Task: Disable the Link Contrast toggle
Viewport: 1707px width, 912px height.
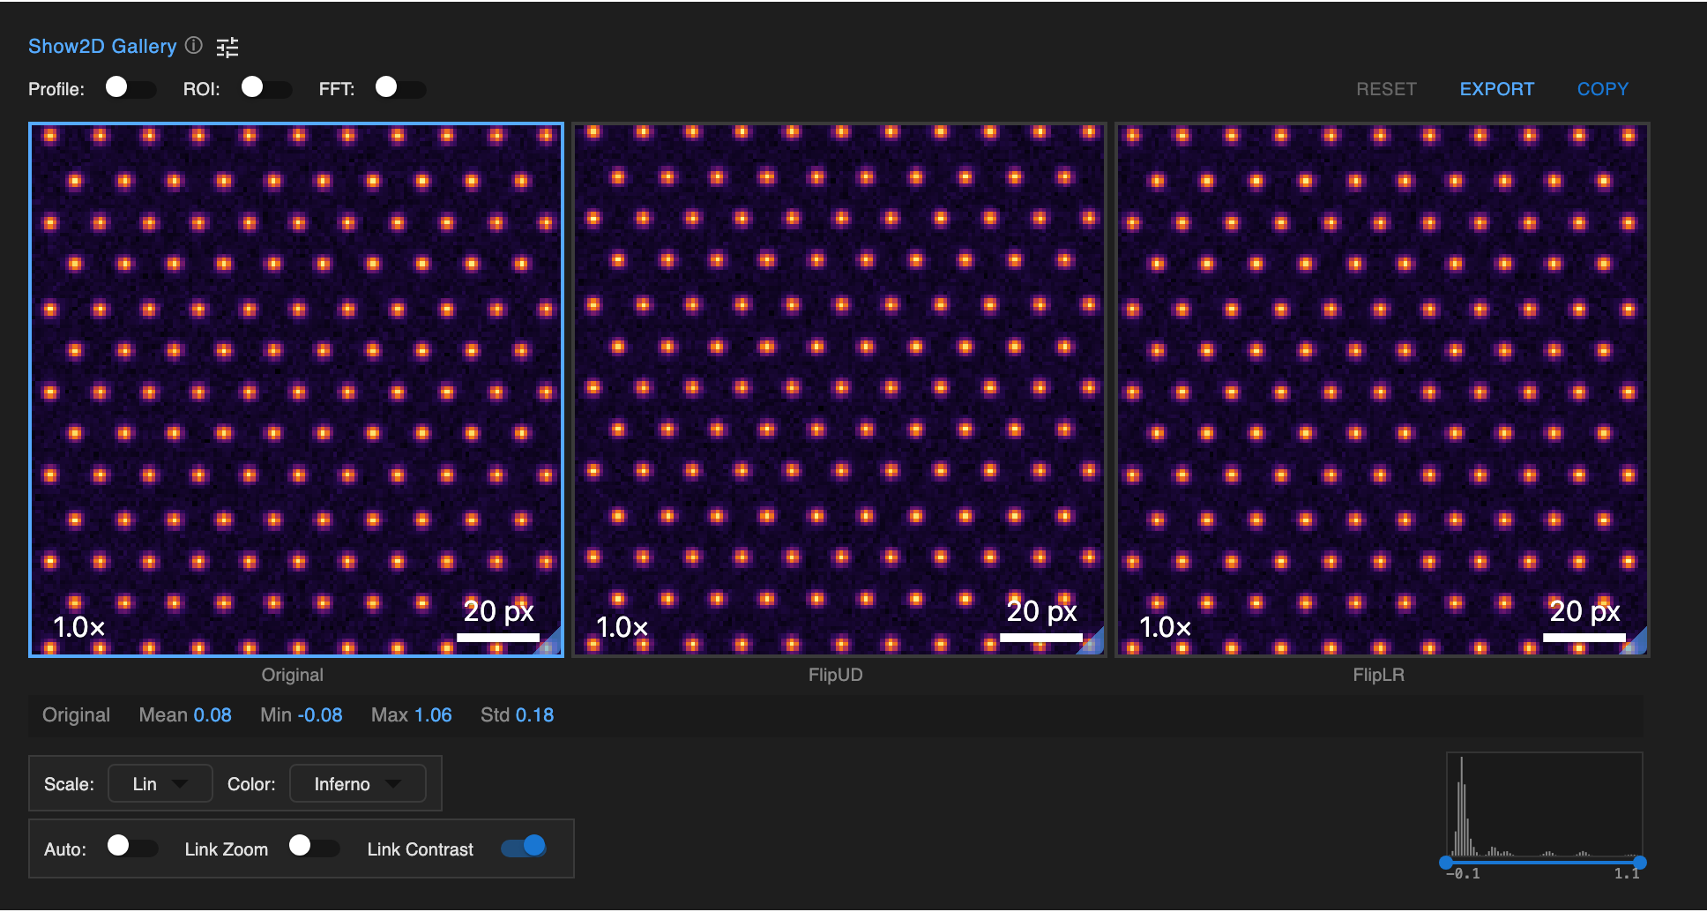Action: click(x=523, y=847)
